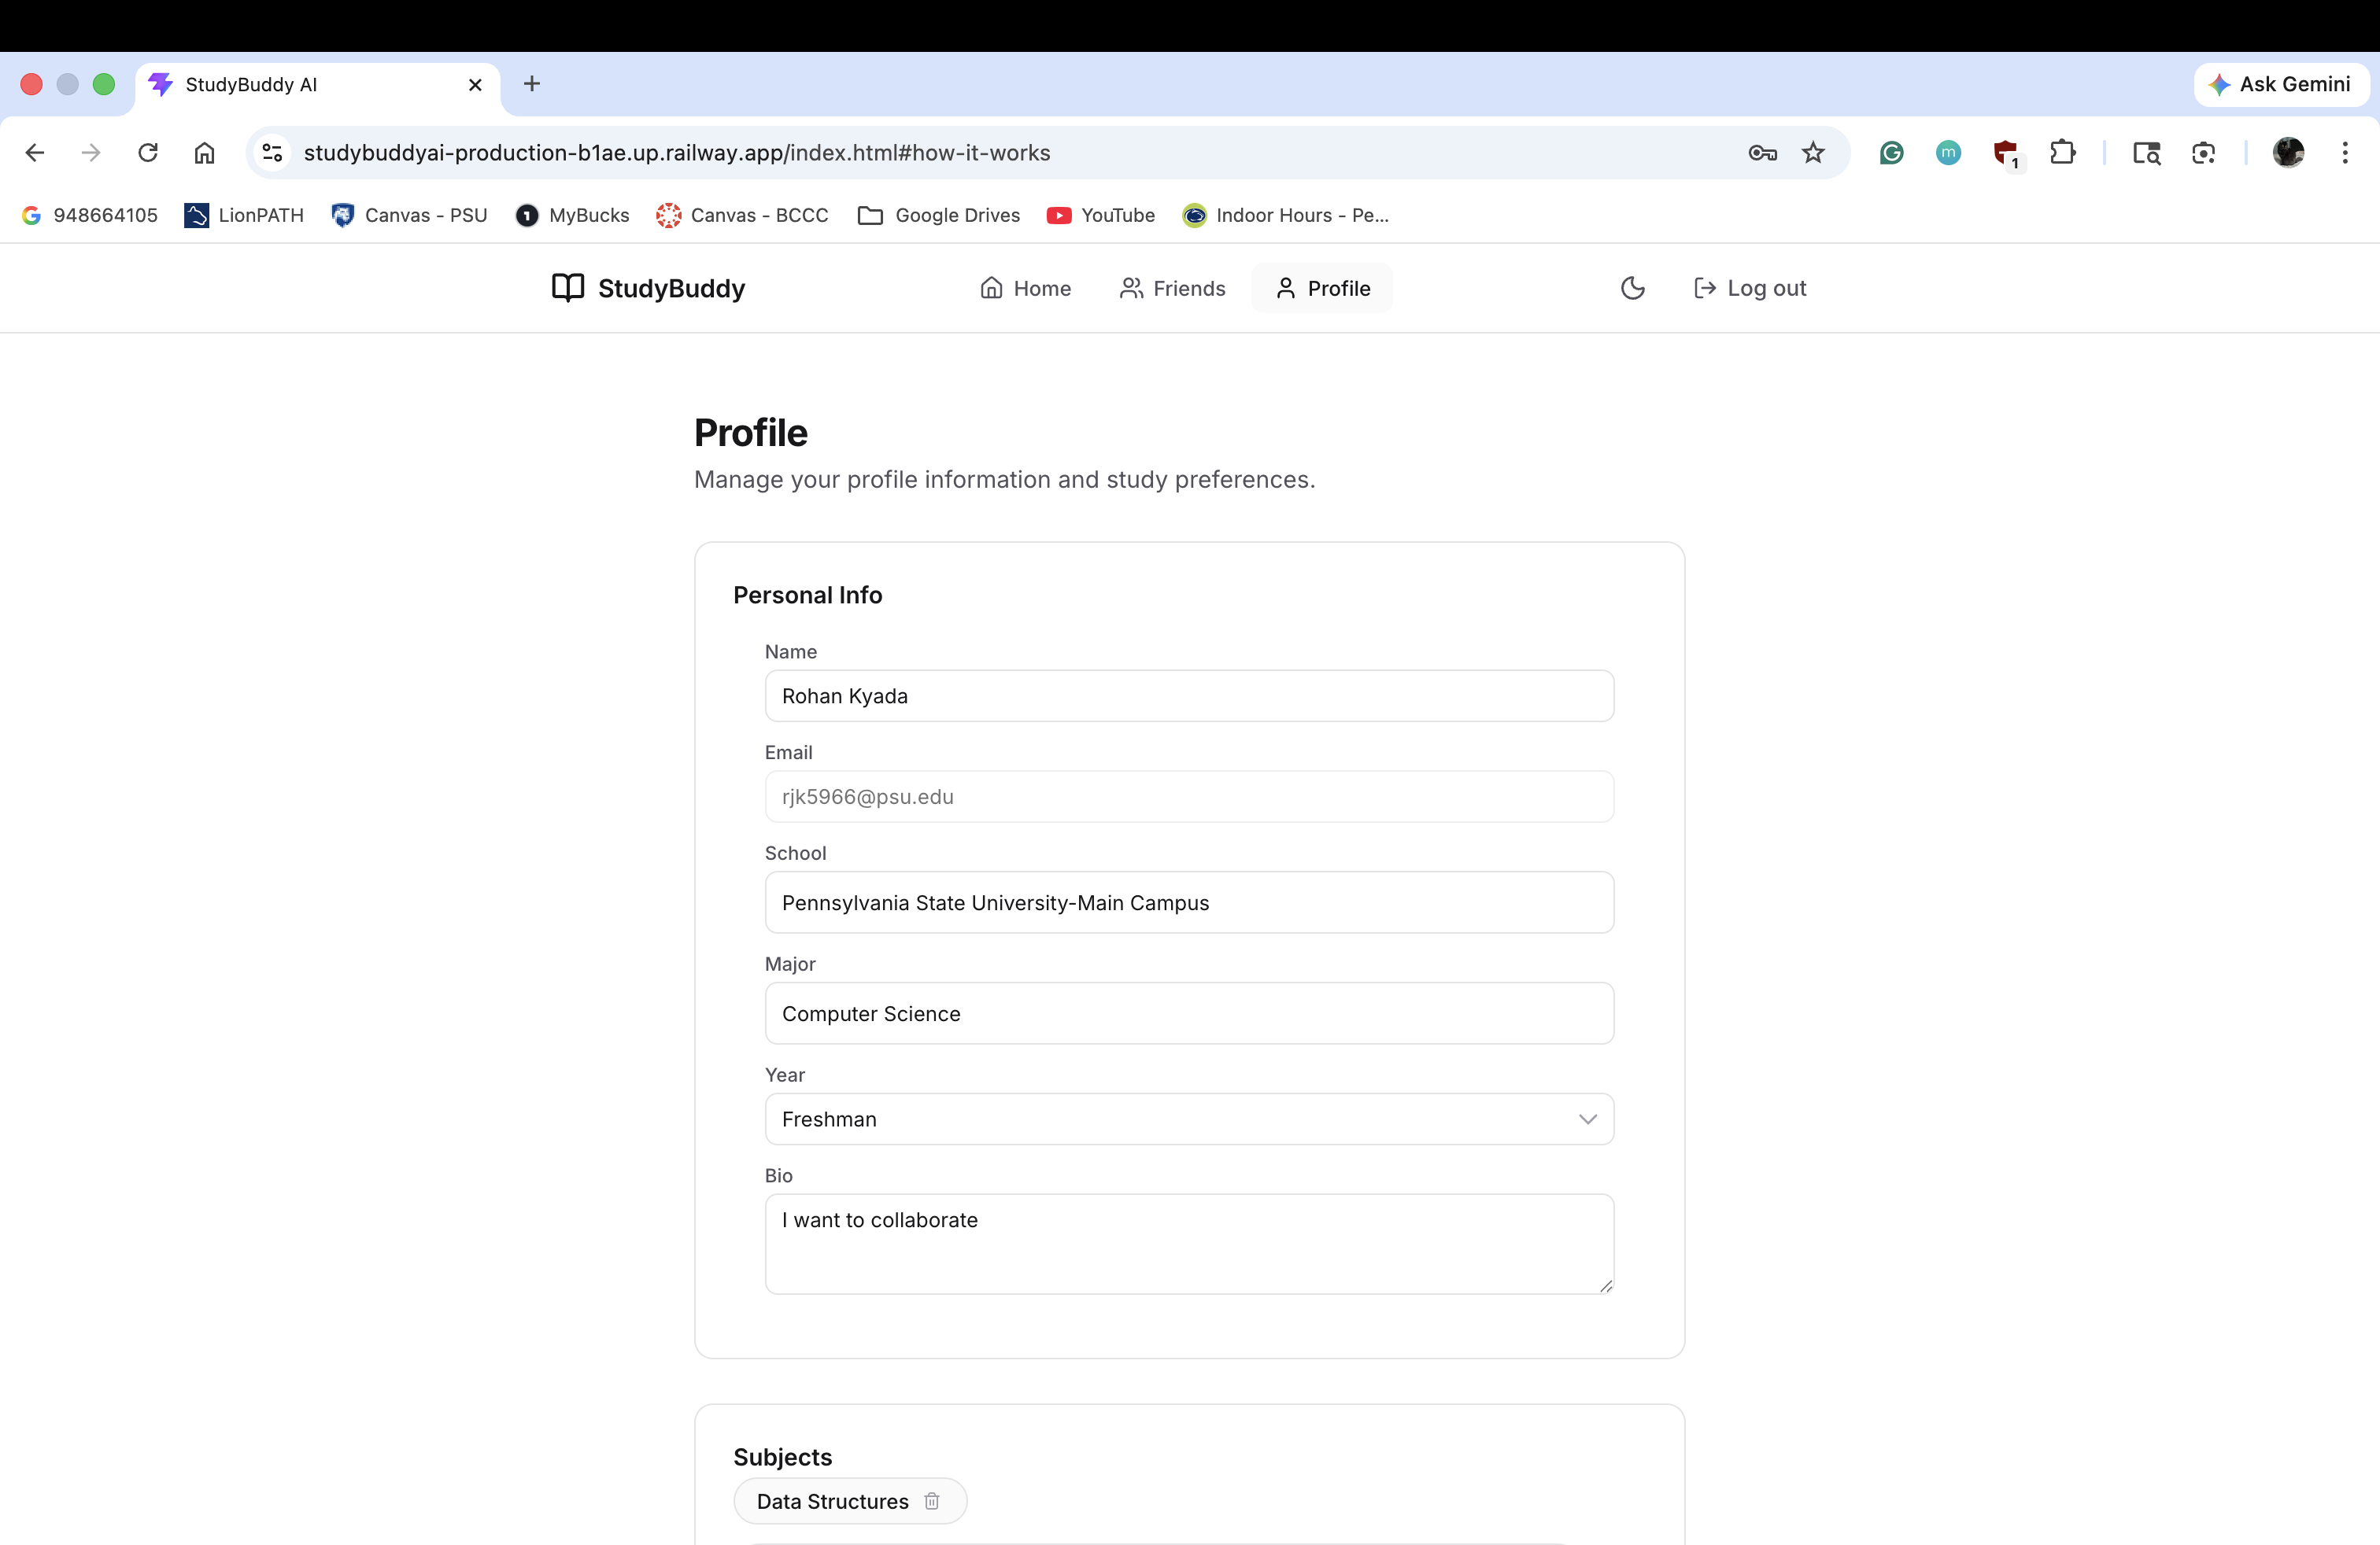2380x1545 pixels.
Task: Go to the Friends tab
Action: [1172, 288]
